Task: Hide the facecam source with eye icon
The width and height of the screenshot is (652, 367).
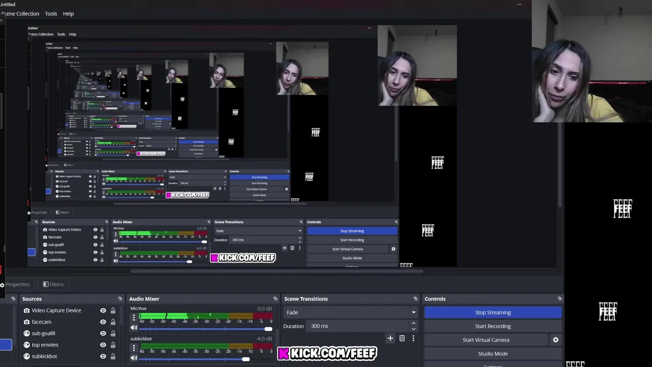Action: click(103, 322)
